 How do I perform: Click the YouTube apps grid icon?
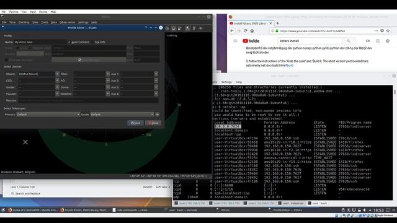(378, 41)
